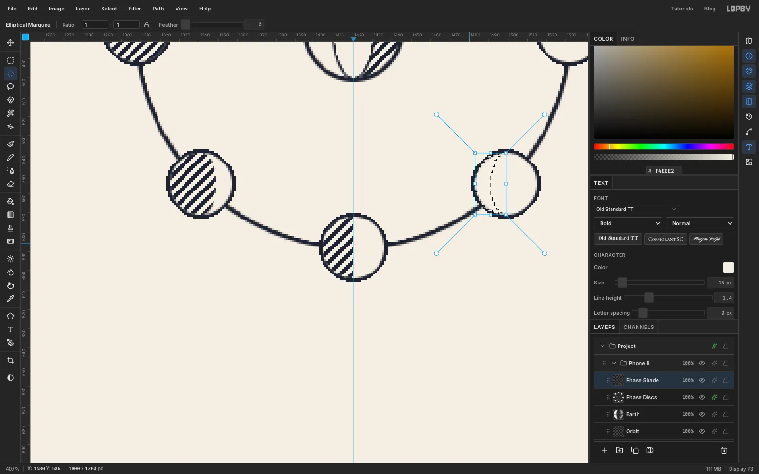Viewport: 759px width, 474px height.
Task: Select the Shape polygon tool
Action: pyautogui.click(x=10, y=316)
